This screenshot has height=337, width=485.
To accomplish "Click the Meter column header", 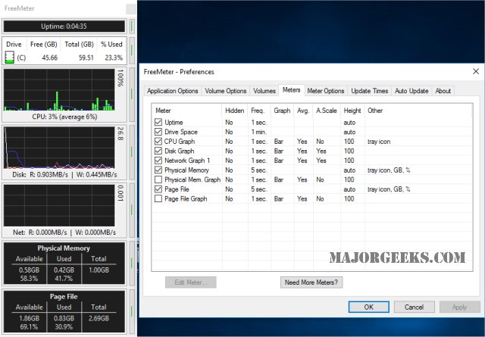I will 187,111.
